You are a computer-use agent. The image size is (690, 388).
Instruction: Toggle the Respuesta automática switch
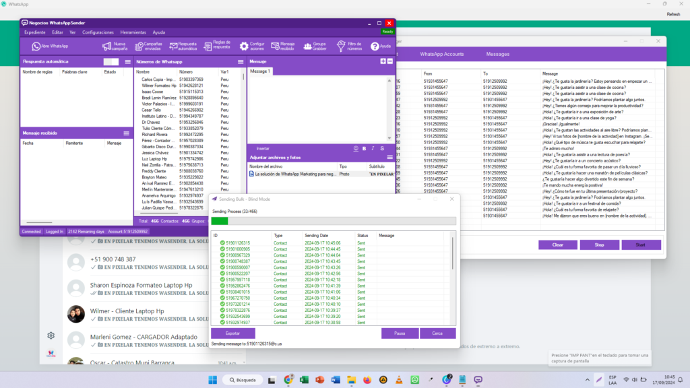[111, 61]
